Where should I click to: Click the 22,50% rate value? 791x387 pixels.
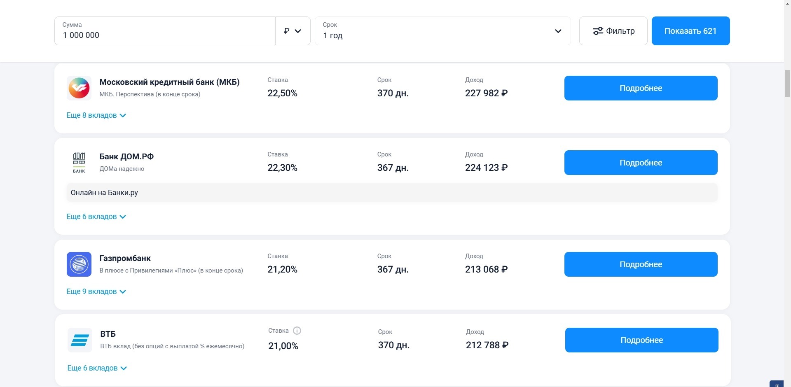pos(283,93)
